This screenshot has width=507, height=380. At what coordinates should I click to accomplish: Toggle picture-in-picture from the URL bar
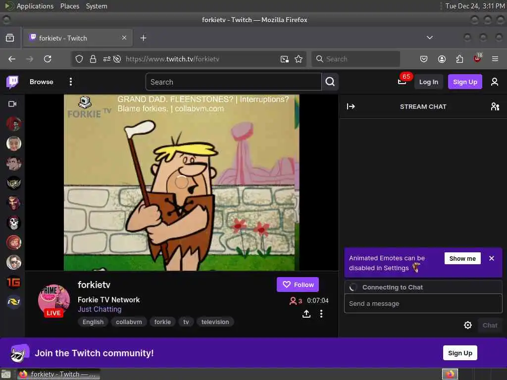[285, 59]
